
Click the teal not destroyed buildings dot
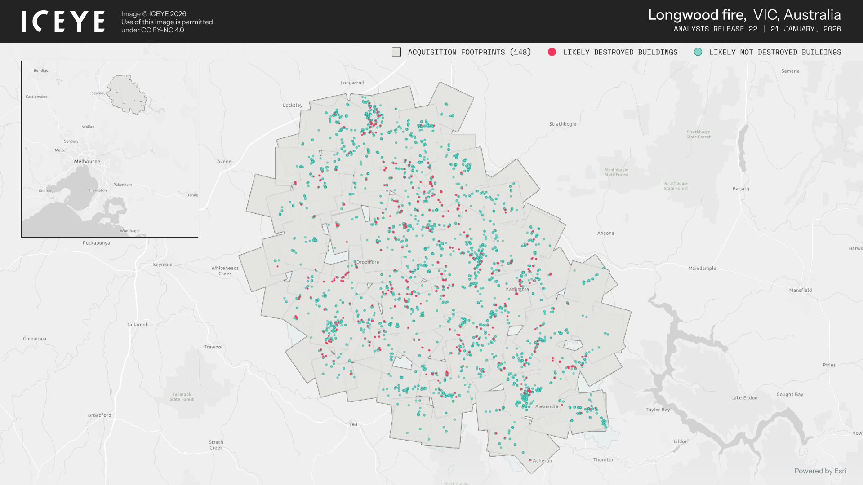pos(698,52)
